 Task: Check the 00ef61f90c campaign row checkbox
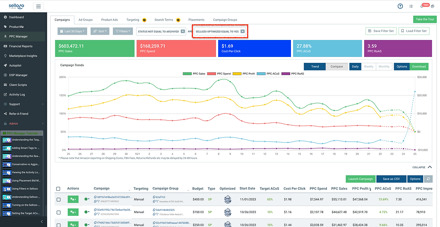[58, 212]
